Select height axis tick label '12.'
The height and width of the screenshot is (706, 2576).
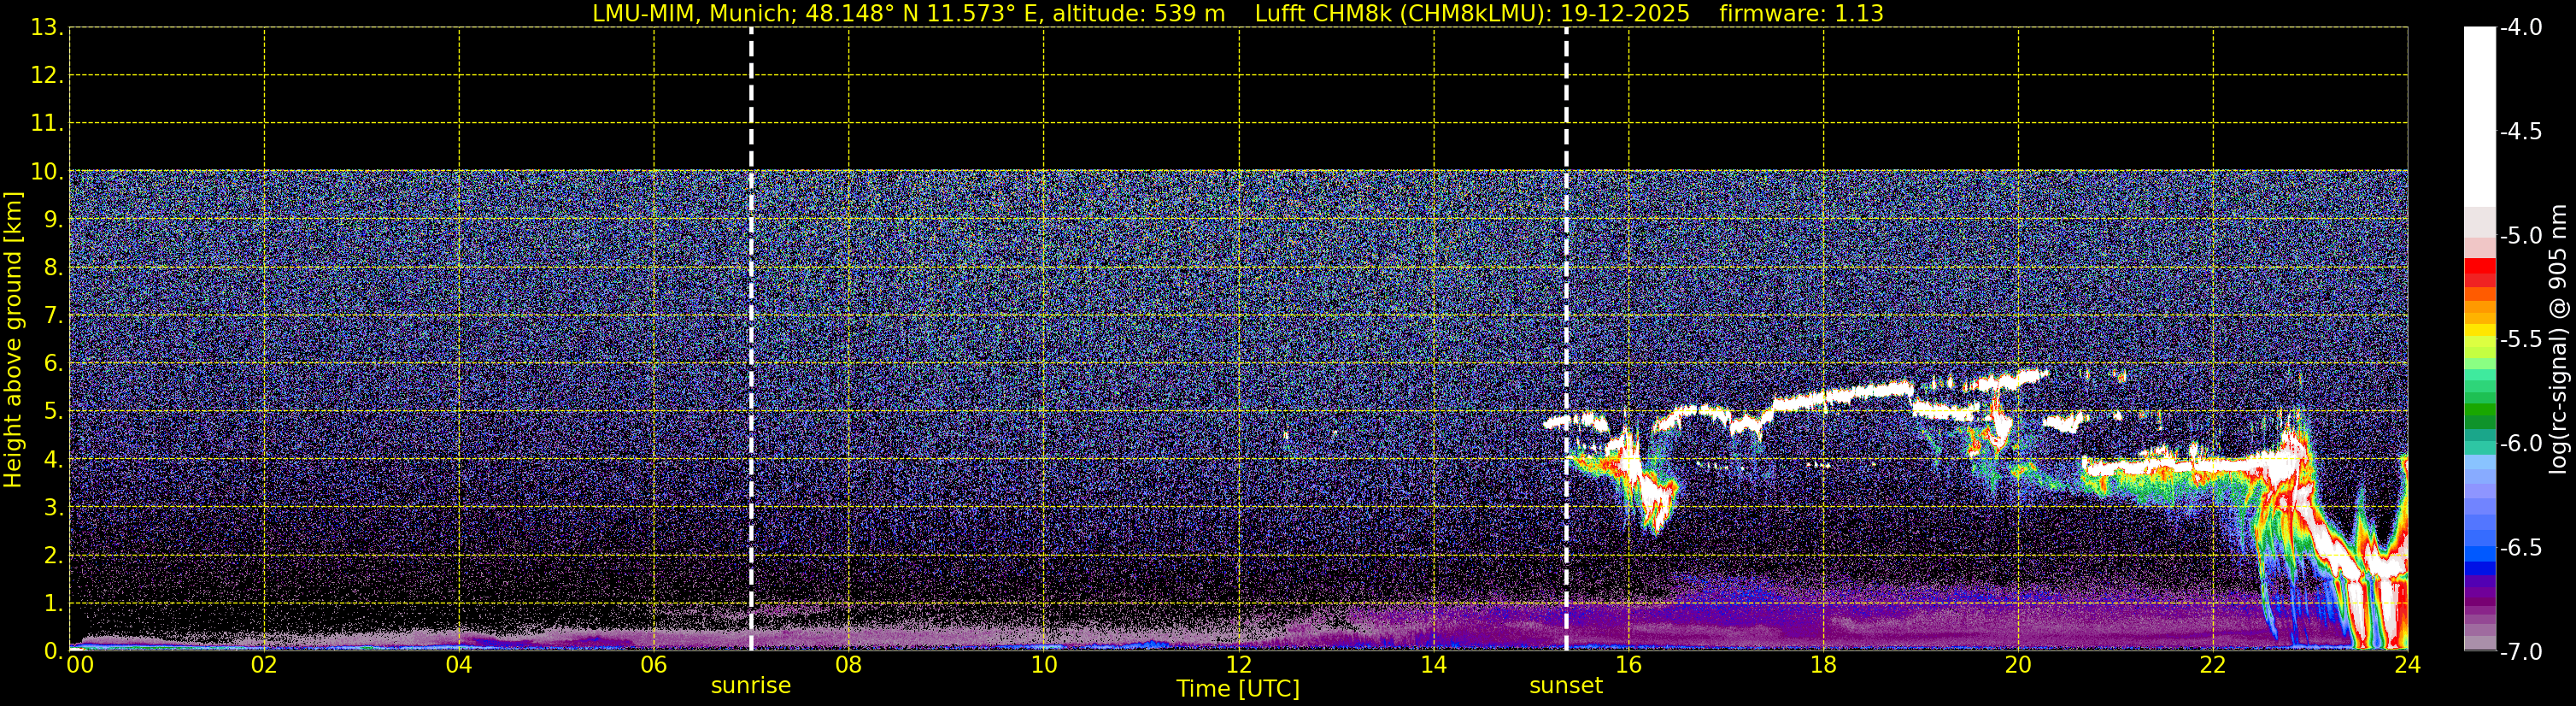pyautogui.click(x=47, y=75)
